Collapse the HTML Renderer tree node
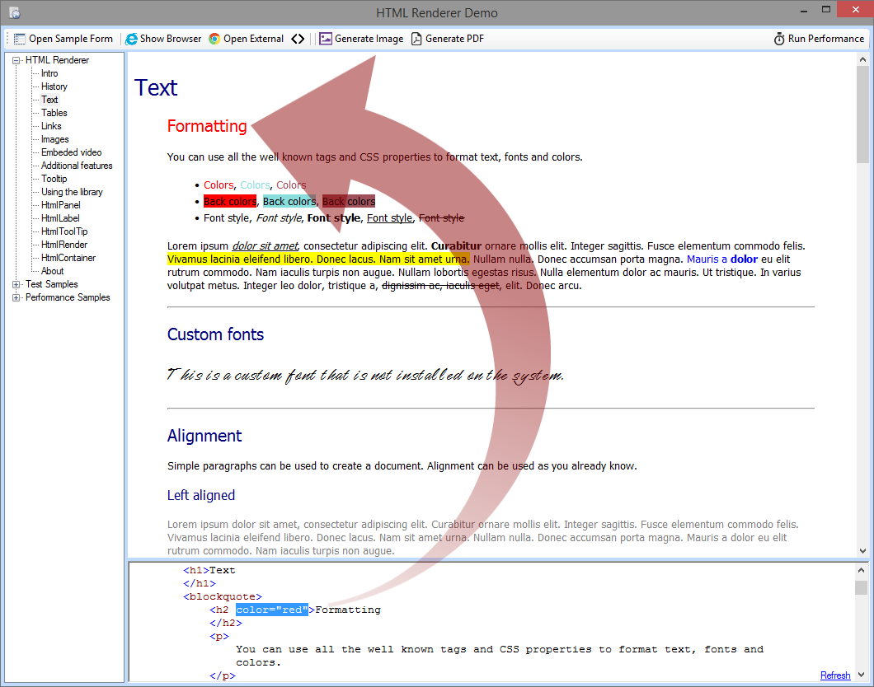874x687 pixels. 16,60
